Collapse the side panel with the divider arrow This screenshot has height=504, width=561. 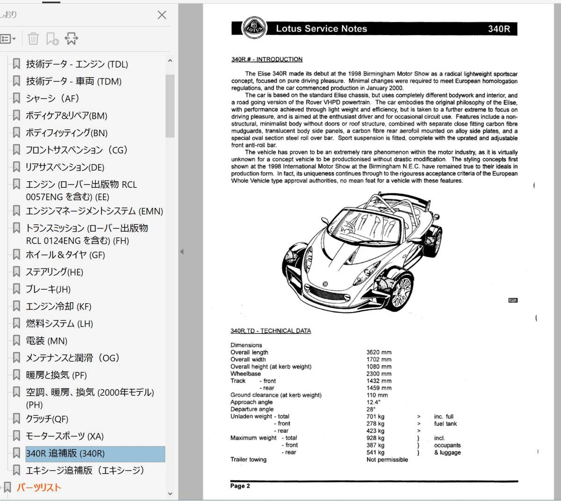click(182, 252)
